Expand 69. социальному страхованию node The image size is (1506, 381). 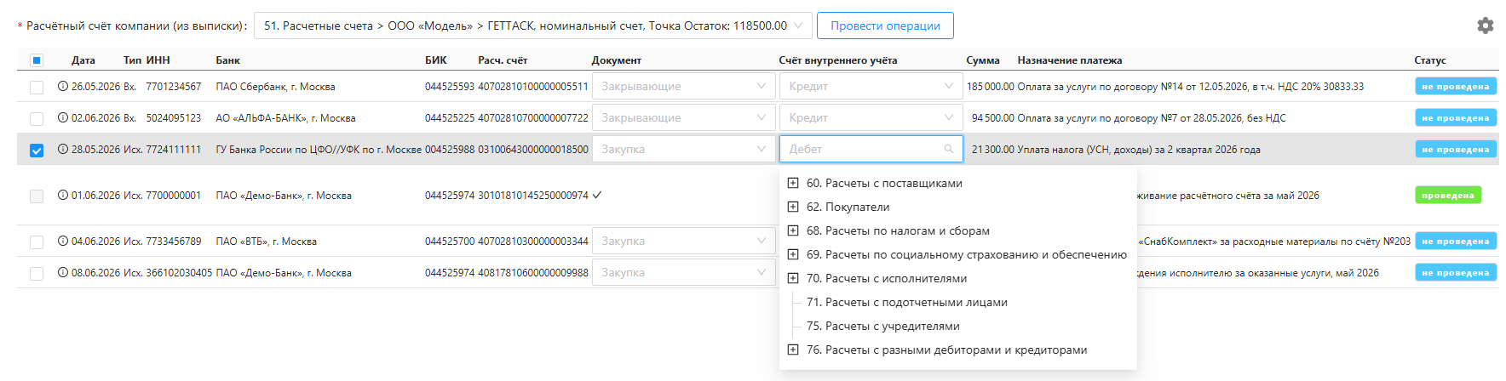pos(793,254)
